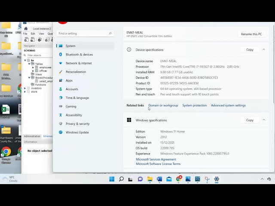275x206 pixels.
Task: Open Snipping Tool from taskbar
Action: 207,179
